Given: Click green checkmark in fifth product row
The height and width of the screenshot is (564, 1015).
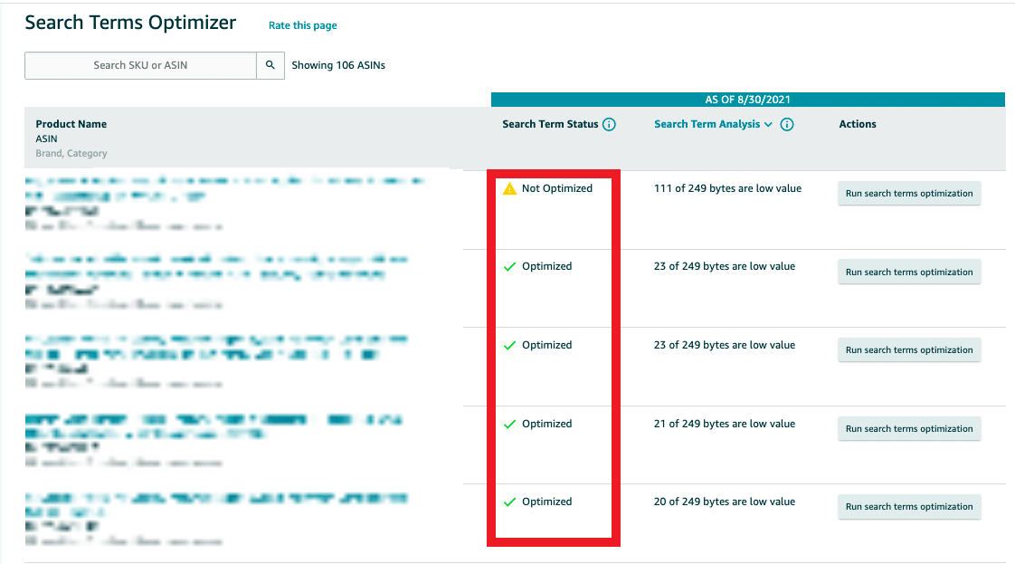Looking at the screenshot, I should 509,502.
